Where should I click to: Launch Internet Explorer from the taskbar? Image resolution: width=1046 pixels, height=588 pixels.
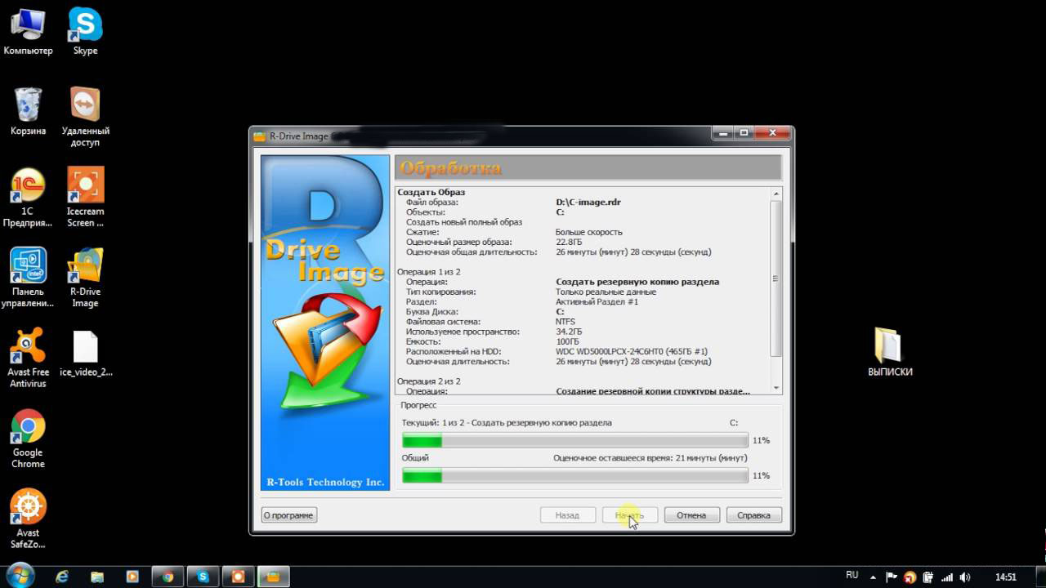62,577
